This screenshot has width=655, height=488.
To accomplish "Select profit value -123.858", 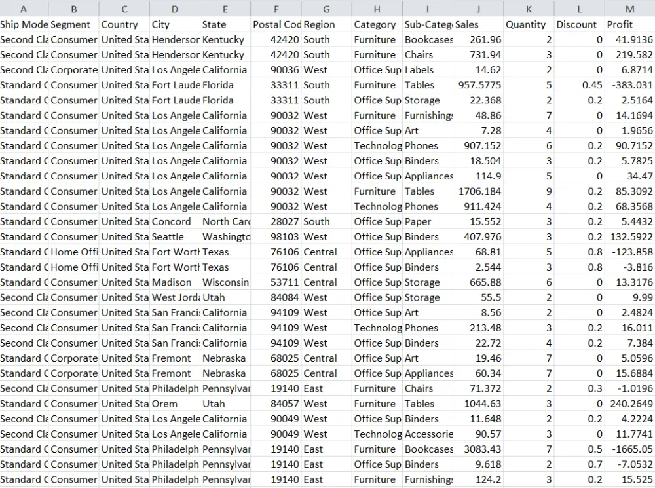I will [x=630, y=252].
